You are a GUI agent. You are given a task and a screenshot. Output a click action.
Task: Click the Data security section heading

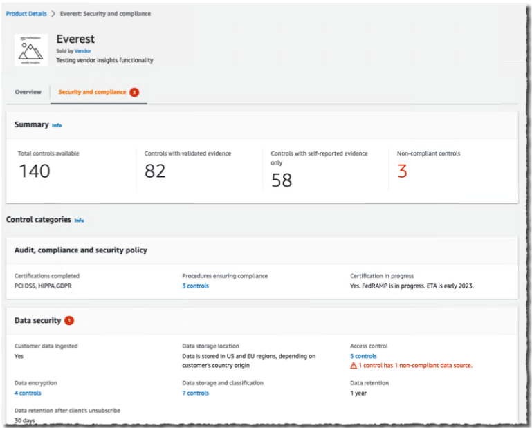click(x=37, y=321)
